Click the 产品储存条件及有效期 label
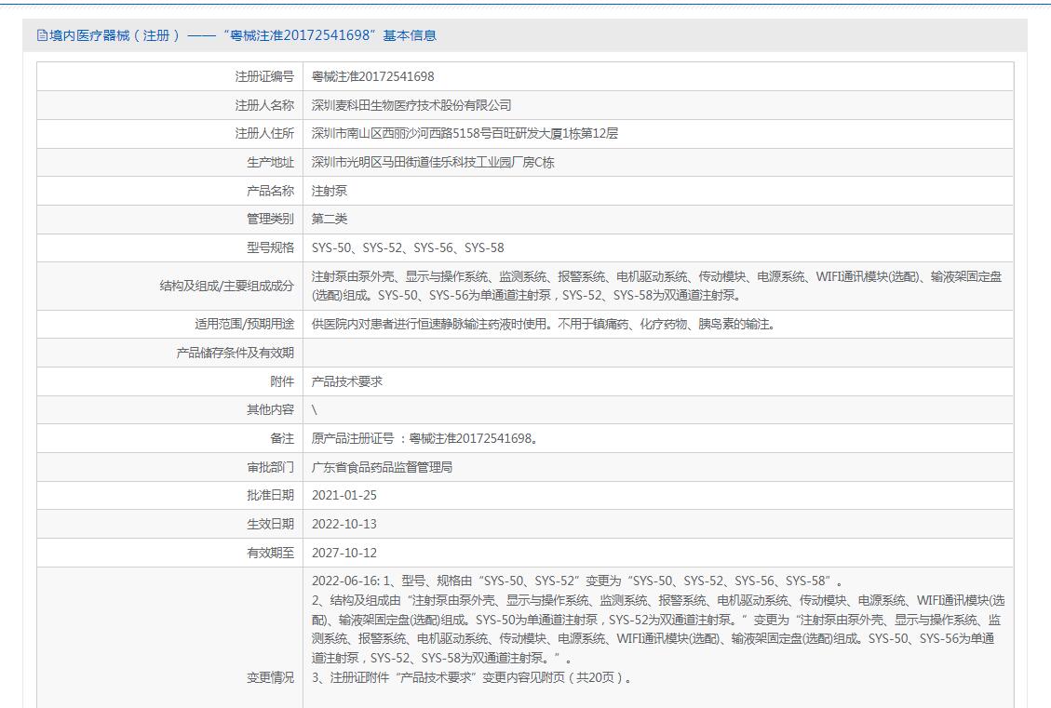 pos(235,353)
